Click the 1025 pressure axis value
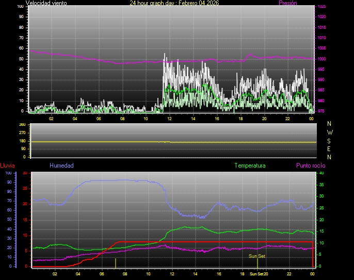Screen dimensions: 354x280 [321, 7]
